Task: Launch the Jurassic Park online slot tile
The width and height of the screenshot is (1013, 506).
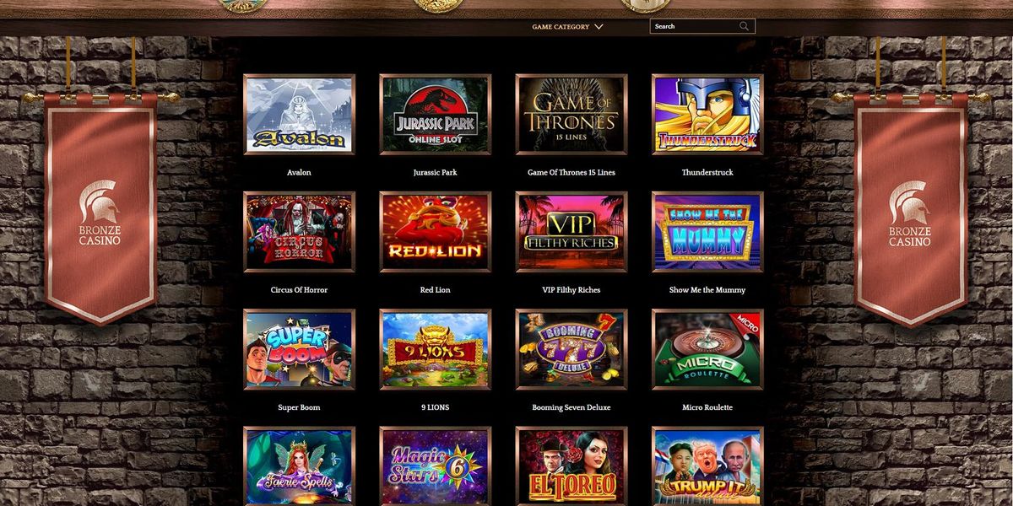Action: tap(435, 115)
